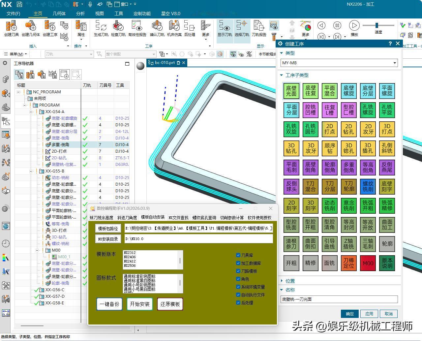The width and height of the screenshot is (422, 341).
Task: Open the MY-MB type dropdown
Action: click(339, 63)
